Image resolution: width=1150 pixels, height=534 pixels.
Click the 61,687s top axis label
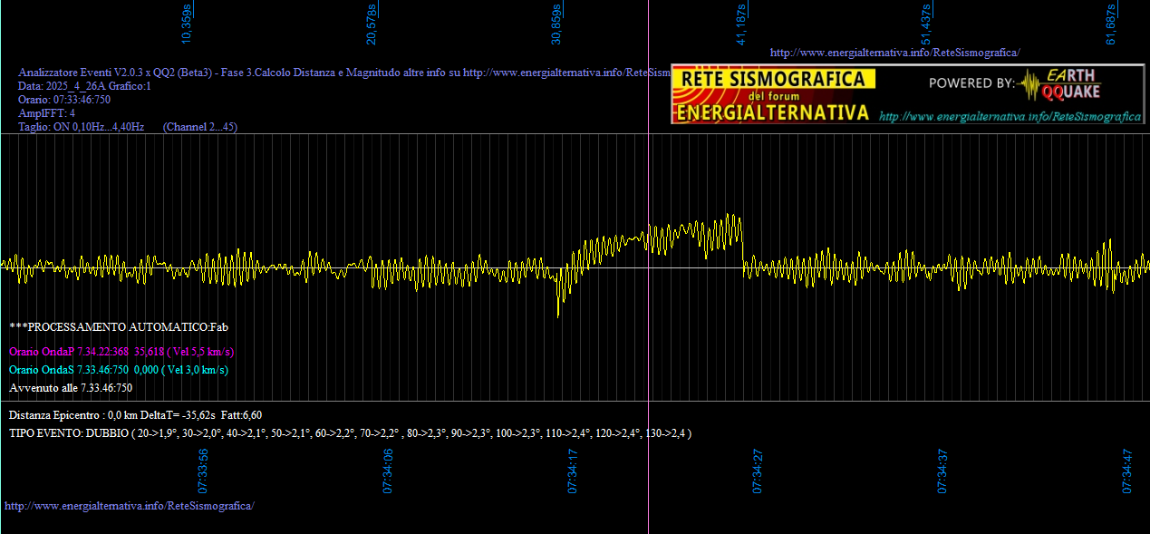pyautogui.click(x=1111, y=23)
